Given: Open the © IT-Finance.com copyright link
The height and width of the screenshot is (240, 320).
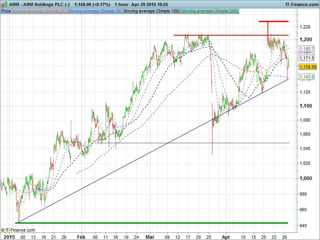Looking at the screenshot, I should click(x=18, y=230).
